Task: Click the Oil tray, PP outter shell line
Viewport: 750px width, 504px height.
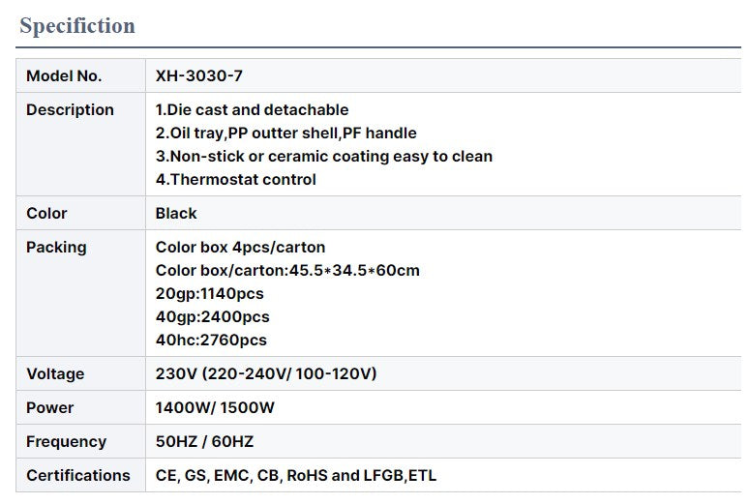Action: click(285, 133)
